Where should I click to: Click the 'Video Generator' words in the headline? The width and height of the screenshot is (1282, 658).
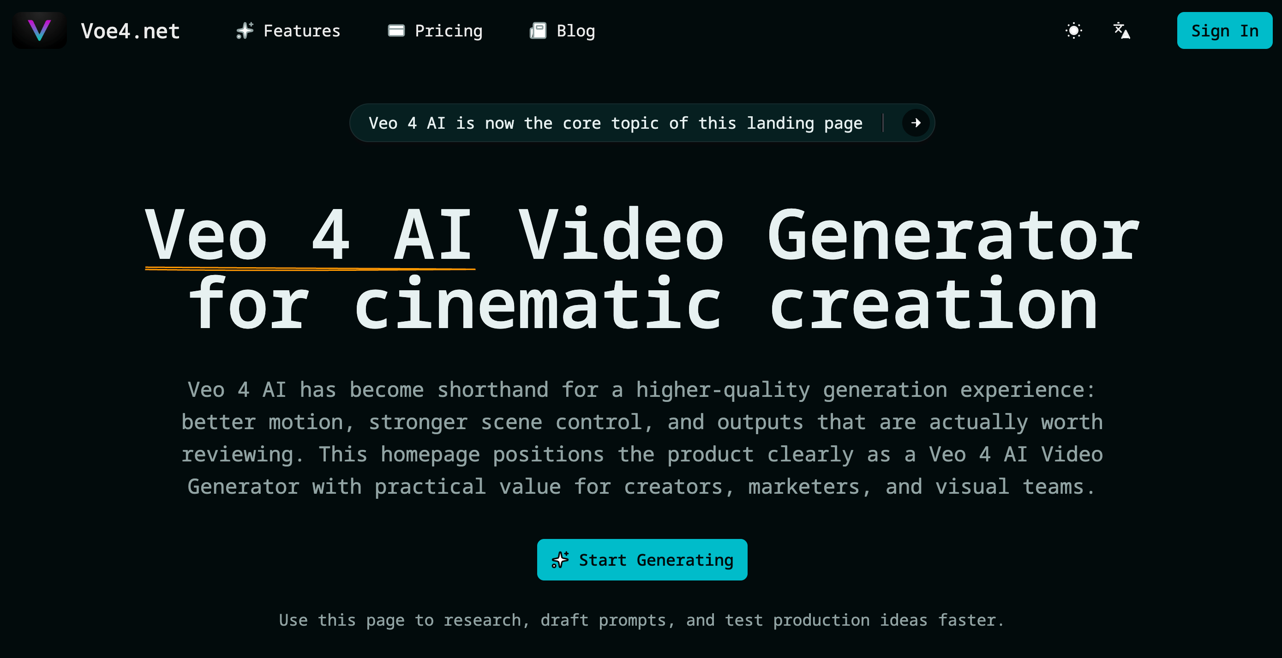[x=829, y=235]
